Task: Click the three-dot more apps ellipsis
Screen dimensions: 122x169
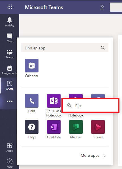Action: tap(10, 101)
